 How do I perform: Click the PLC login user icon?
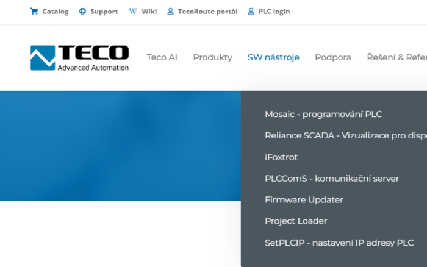251,11
